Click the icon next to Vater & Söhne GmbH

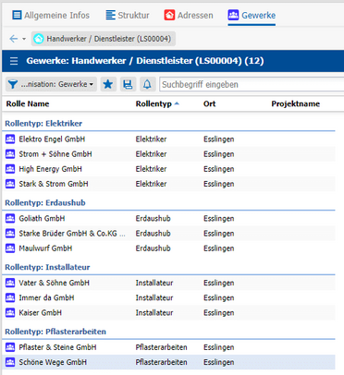(10, 283)
